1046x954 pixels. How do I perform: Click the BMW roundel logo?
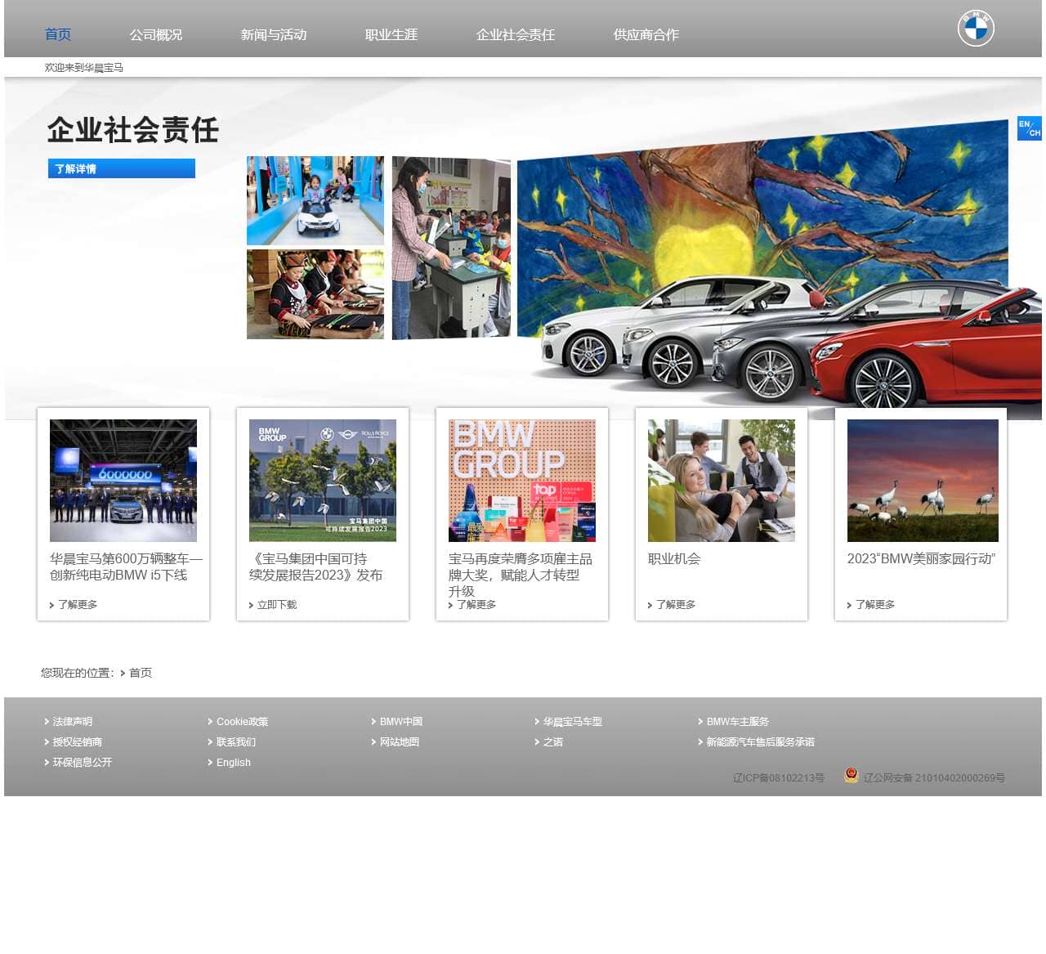(x=976, y=29)
